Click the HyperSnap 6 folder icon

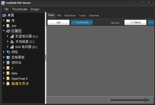click(x=8, y=78)
